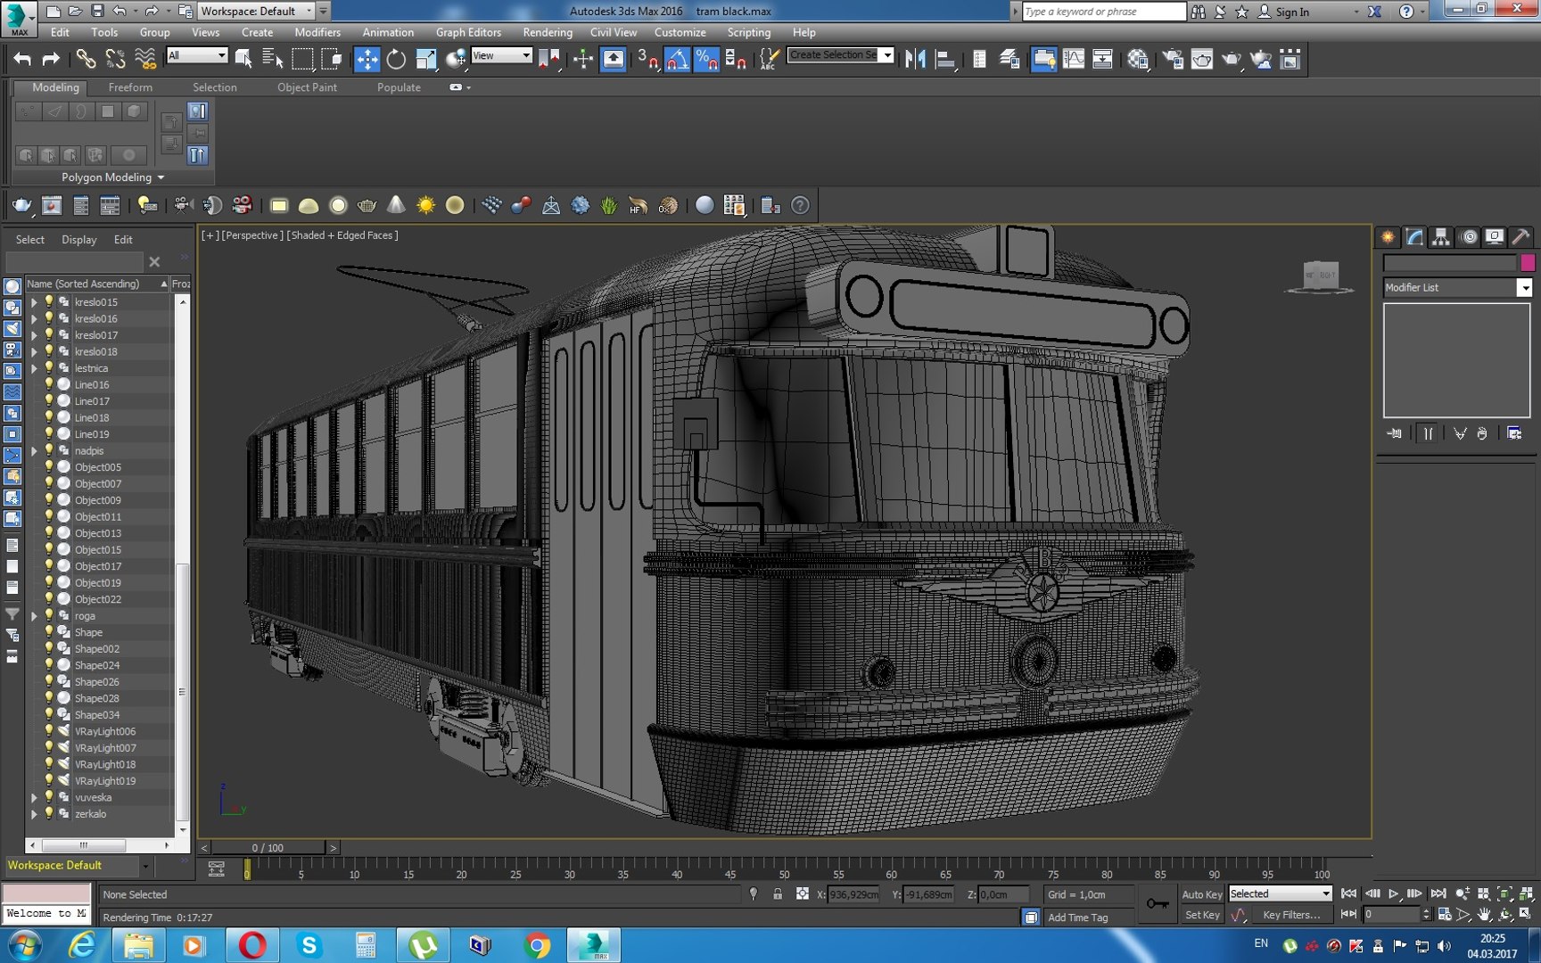Screen dimensions: 1541x963
Task: Open the selection filter All dropdown
Action: point(197,55)
